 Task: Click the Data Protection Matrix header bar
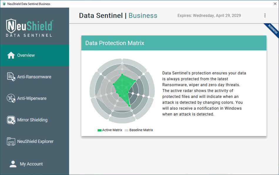(x=174, y=43)
